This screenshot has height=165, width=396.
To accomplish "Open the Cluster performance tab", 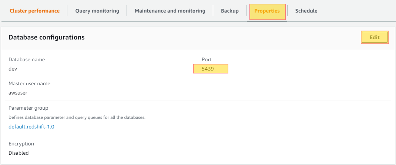I will (34, 11).
